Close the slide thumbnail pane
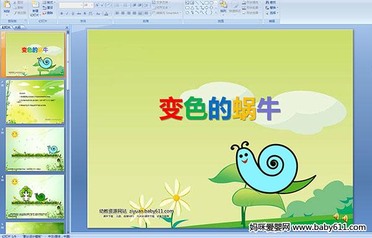Screen dimensions: 372x238 (x=67, y=27)
